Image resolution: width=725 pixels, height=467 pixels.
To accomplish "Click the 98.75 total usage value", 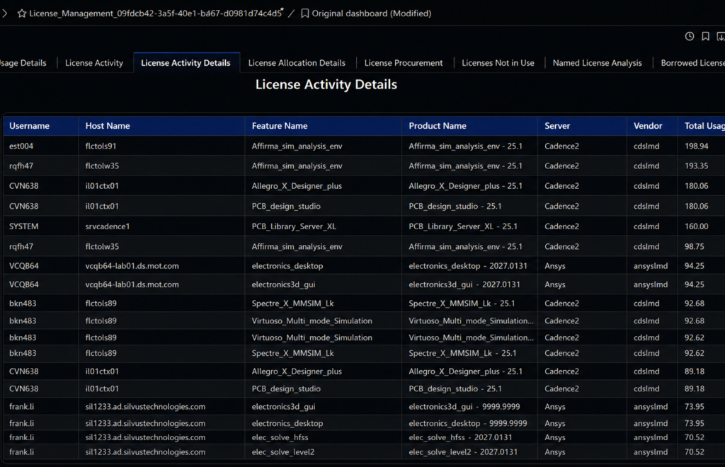I will tap(695, 247).
